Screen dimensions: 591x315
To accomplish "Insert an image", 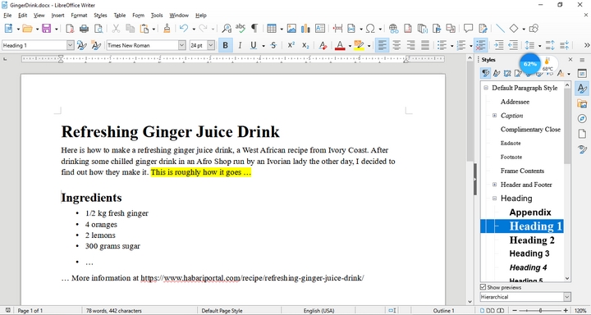I will pyautogui.click(x=291, y=28).
